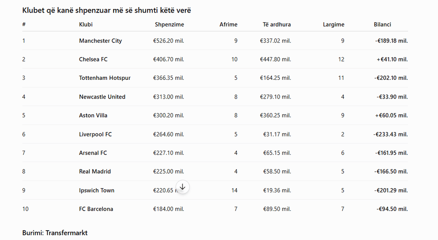The height and width of the screenshot is (240, 438).
Task: Click the scroll-down arrow button
Action: tap(182, 187)
